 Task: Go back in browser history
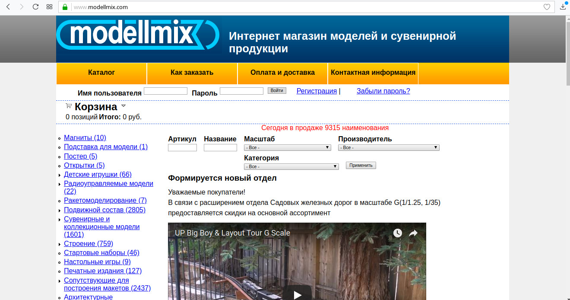point(8,7)
